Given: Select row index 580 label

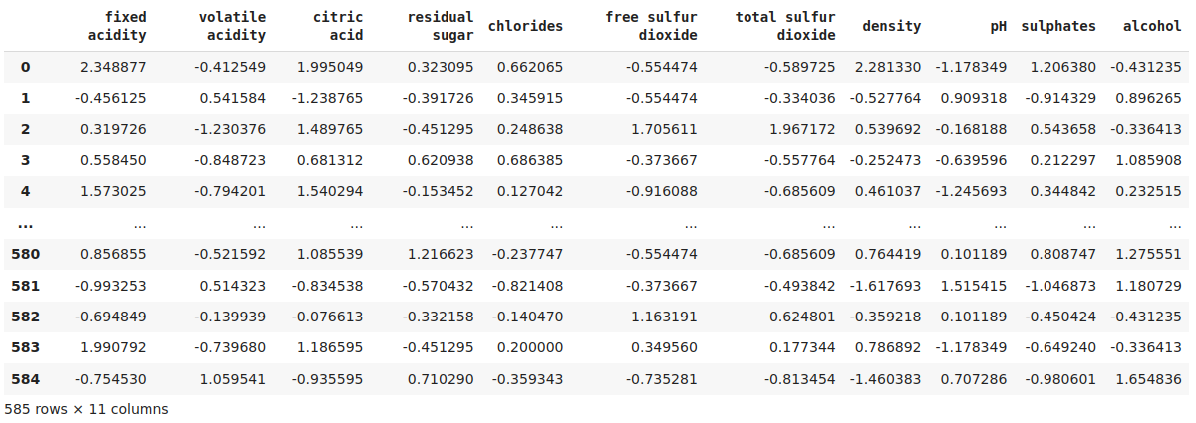Looking at the screenshot, I should pyautogui.click(x=26, y=254).
